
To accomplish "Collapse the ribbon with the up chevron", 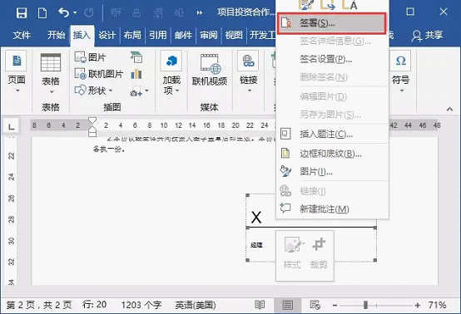I will click(449, 109).
